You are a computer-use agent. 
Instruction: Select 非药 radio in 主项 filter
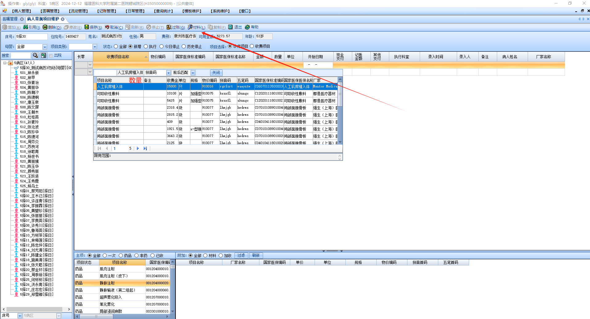pyautogui.click(x=137, y=256)
